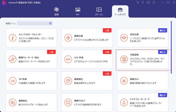Click the search magnifier button
This screenshot has width=176, height=112.
pos(50,23)
